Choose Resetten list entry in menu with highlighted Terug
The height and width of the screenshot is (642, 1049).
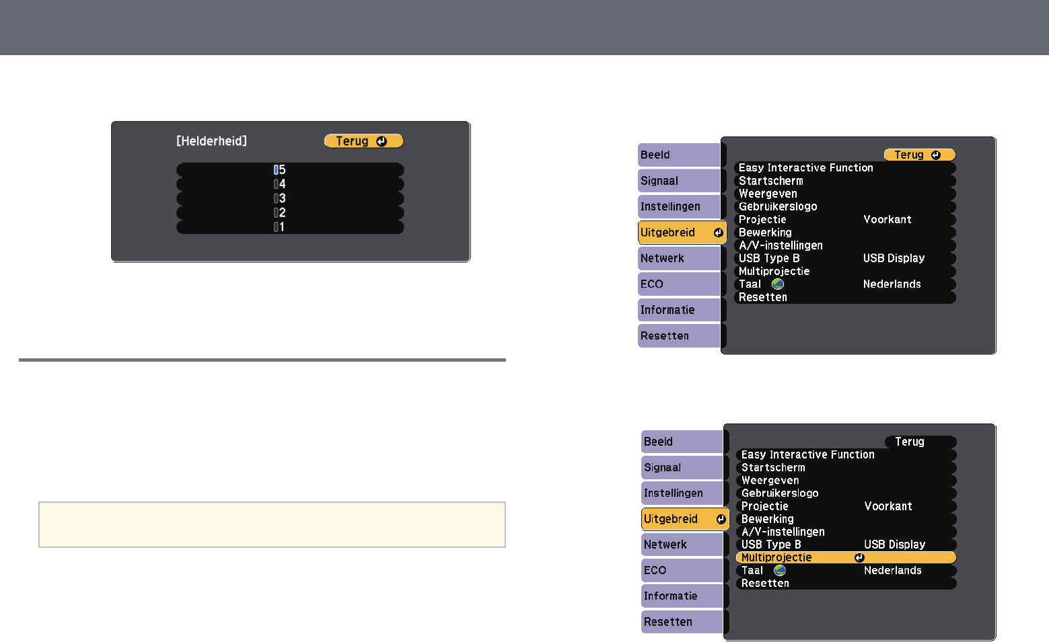[844, 297]
